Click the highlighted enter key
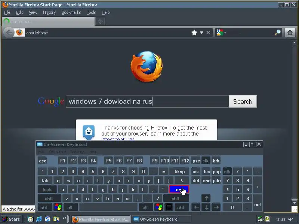 click(x=179, y=190)
